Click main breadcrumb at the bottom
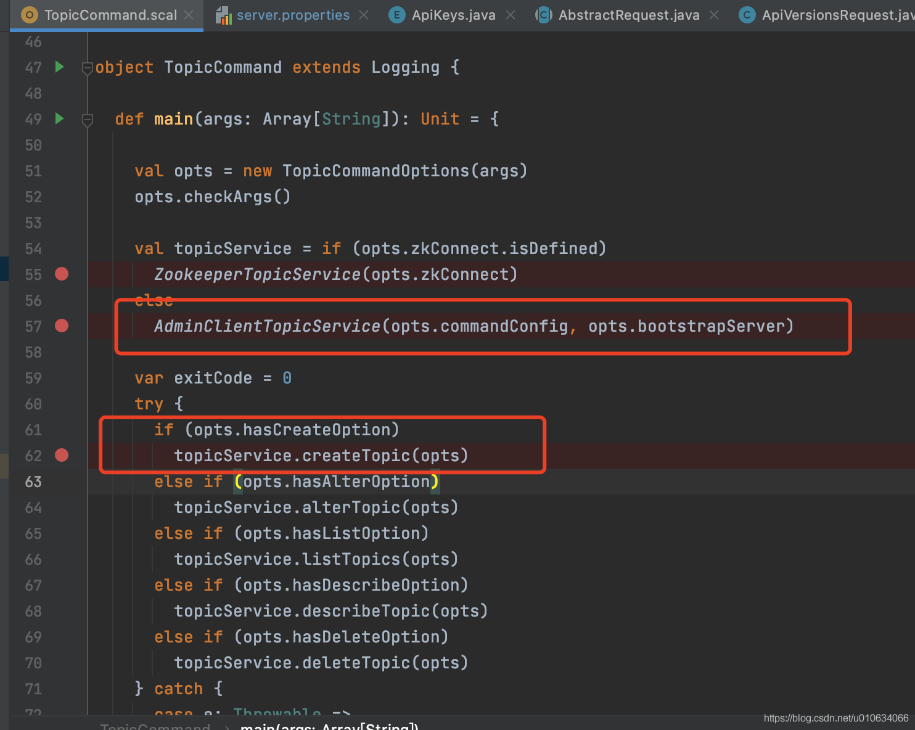 coord(329,726)
